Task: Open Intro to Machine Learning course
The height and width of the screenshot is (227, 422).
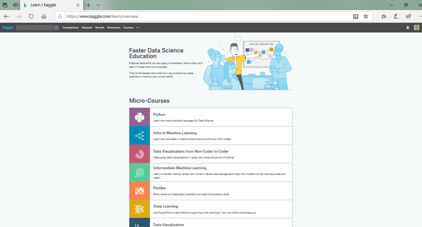Action: tap(175, 133)
